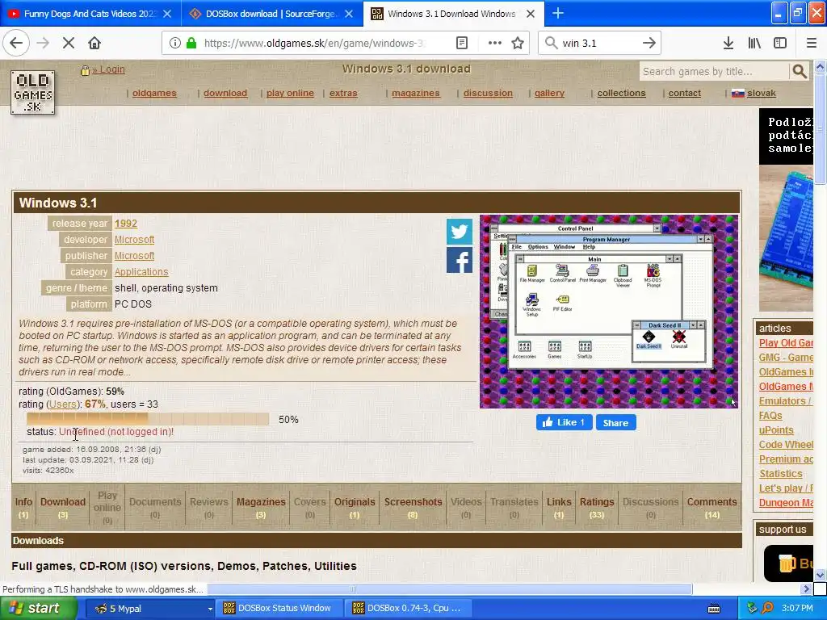
Task: Click the win 3.1 browser search box
Action: tap(599, 43)
